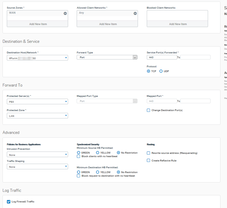Remove WAN from Source Zones
The width and height of the screenshot is (227, 208).
pyautogui.click(x=65, y=13)
